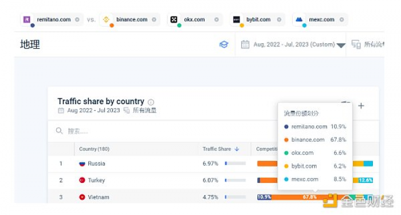401x215 pixels.
Task: Select the remitano.com site chip
Action: coord(52,19)
